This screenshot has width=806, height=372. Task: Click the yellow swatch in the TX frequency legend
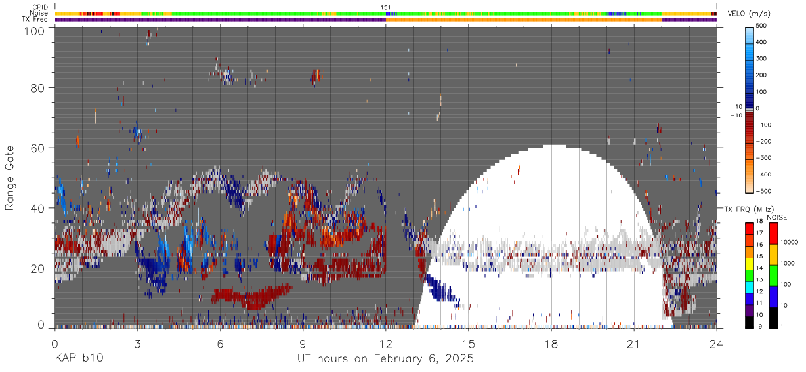[751, 262]
